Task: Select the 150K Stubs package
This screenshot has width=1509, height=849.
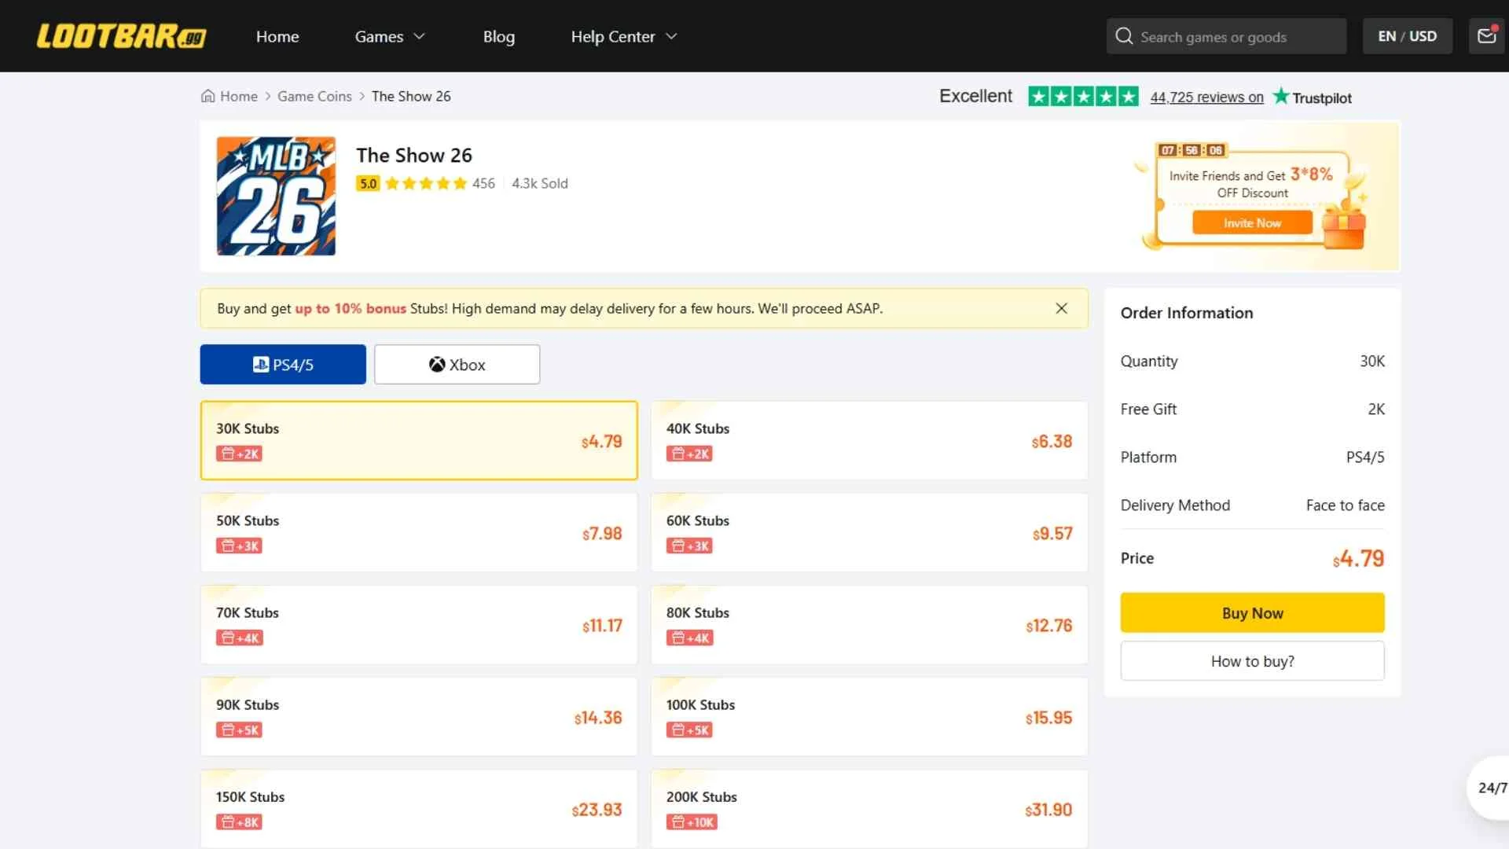Action: 419,808
